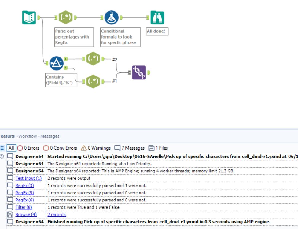Image resolution: width=298 pixels, height=229 pixels.
Task: Select the blue Filter tool on the canvas
Action: point(56,64)
